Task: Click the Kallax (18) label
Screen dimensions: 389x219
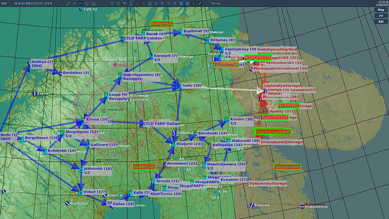Action: point(123,204)
